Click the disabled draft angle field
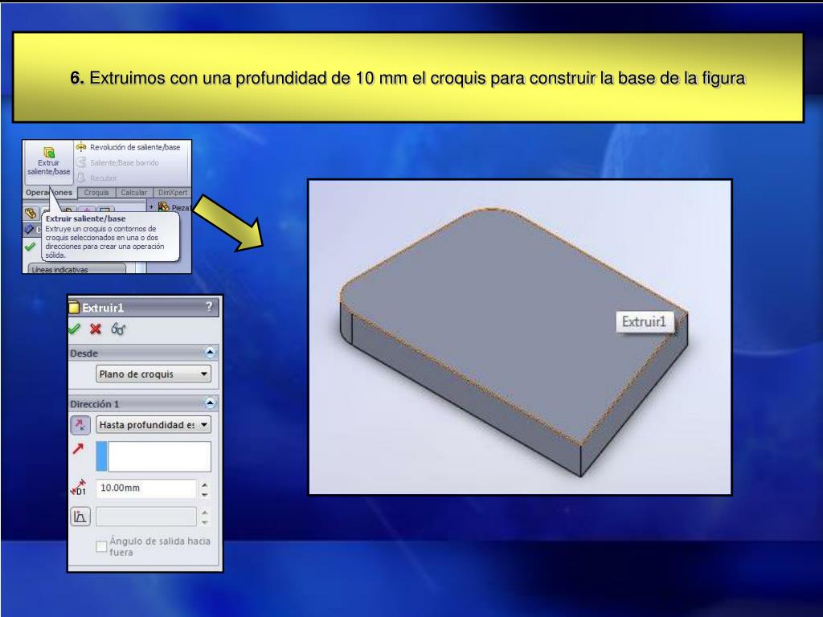Screen dimensions: 823x617 pos(146,517)
